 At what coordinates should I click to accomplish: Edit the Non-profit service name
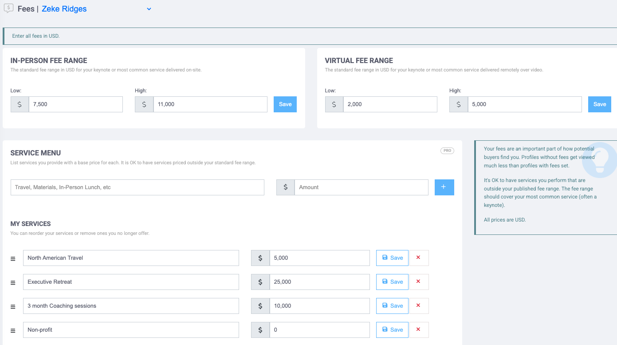131,330
